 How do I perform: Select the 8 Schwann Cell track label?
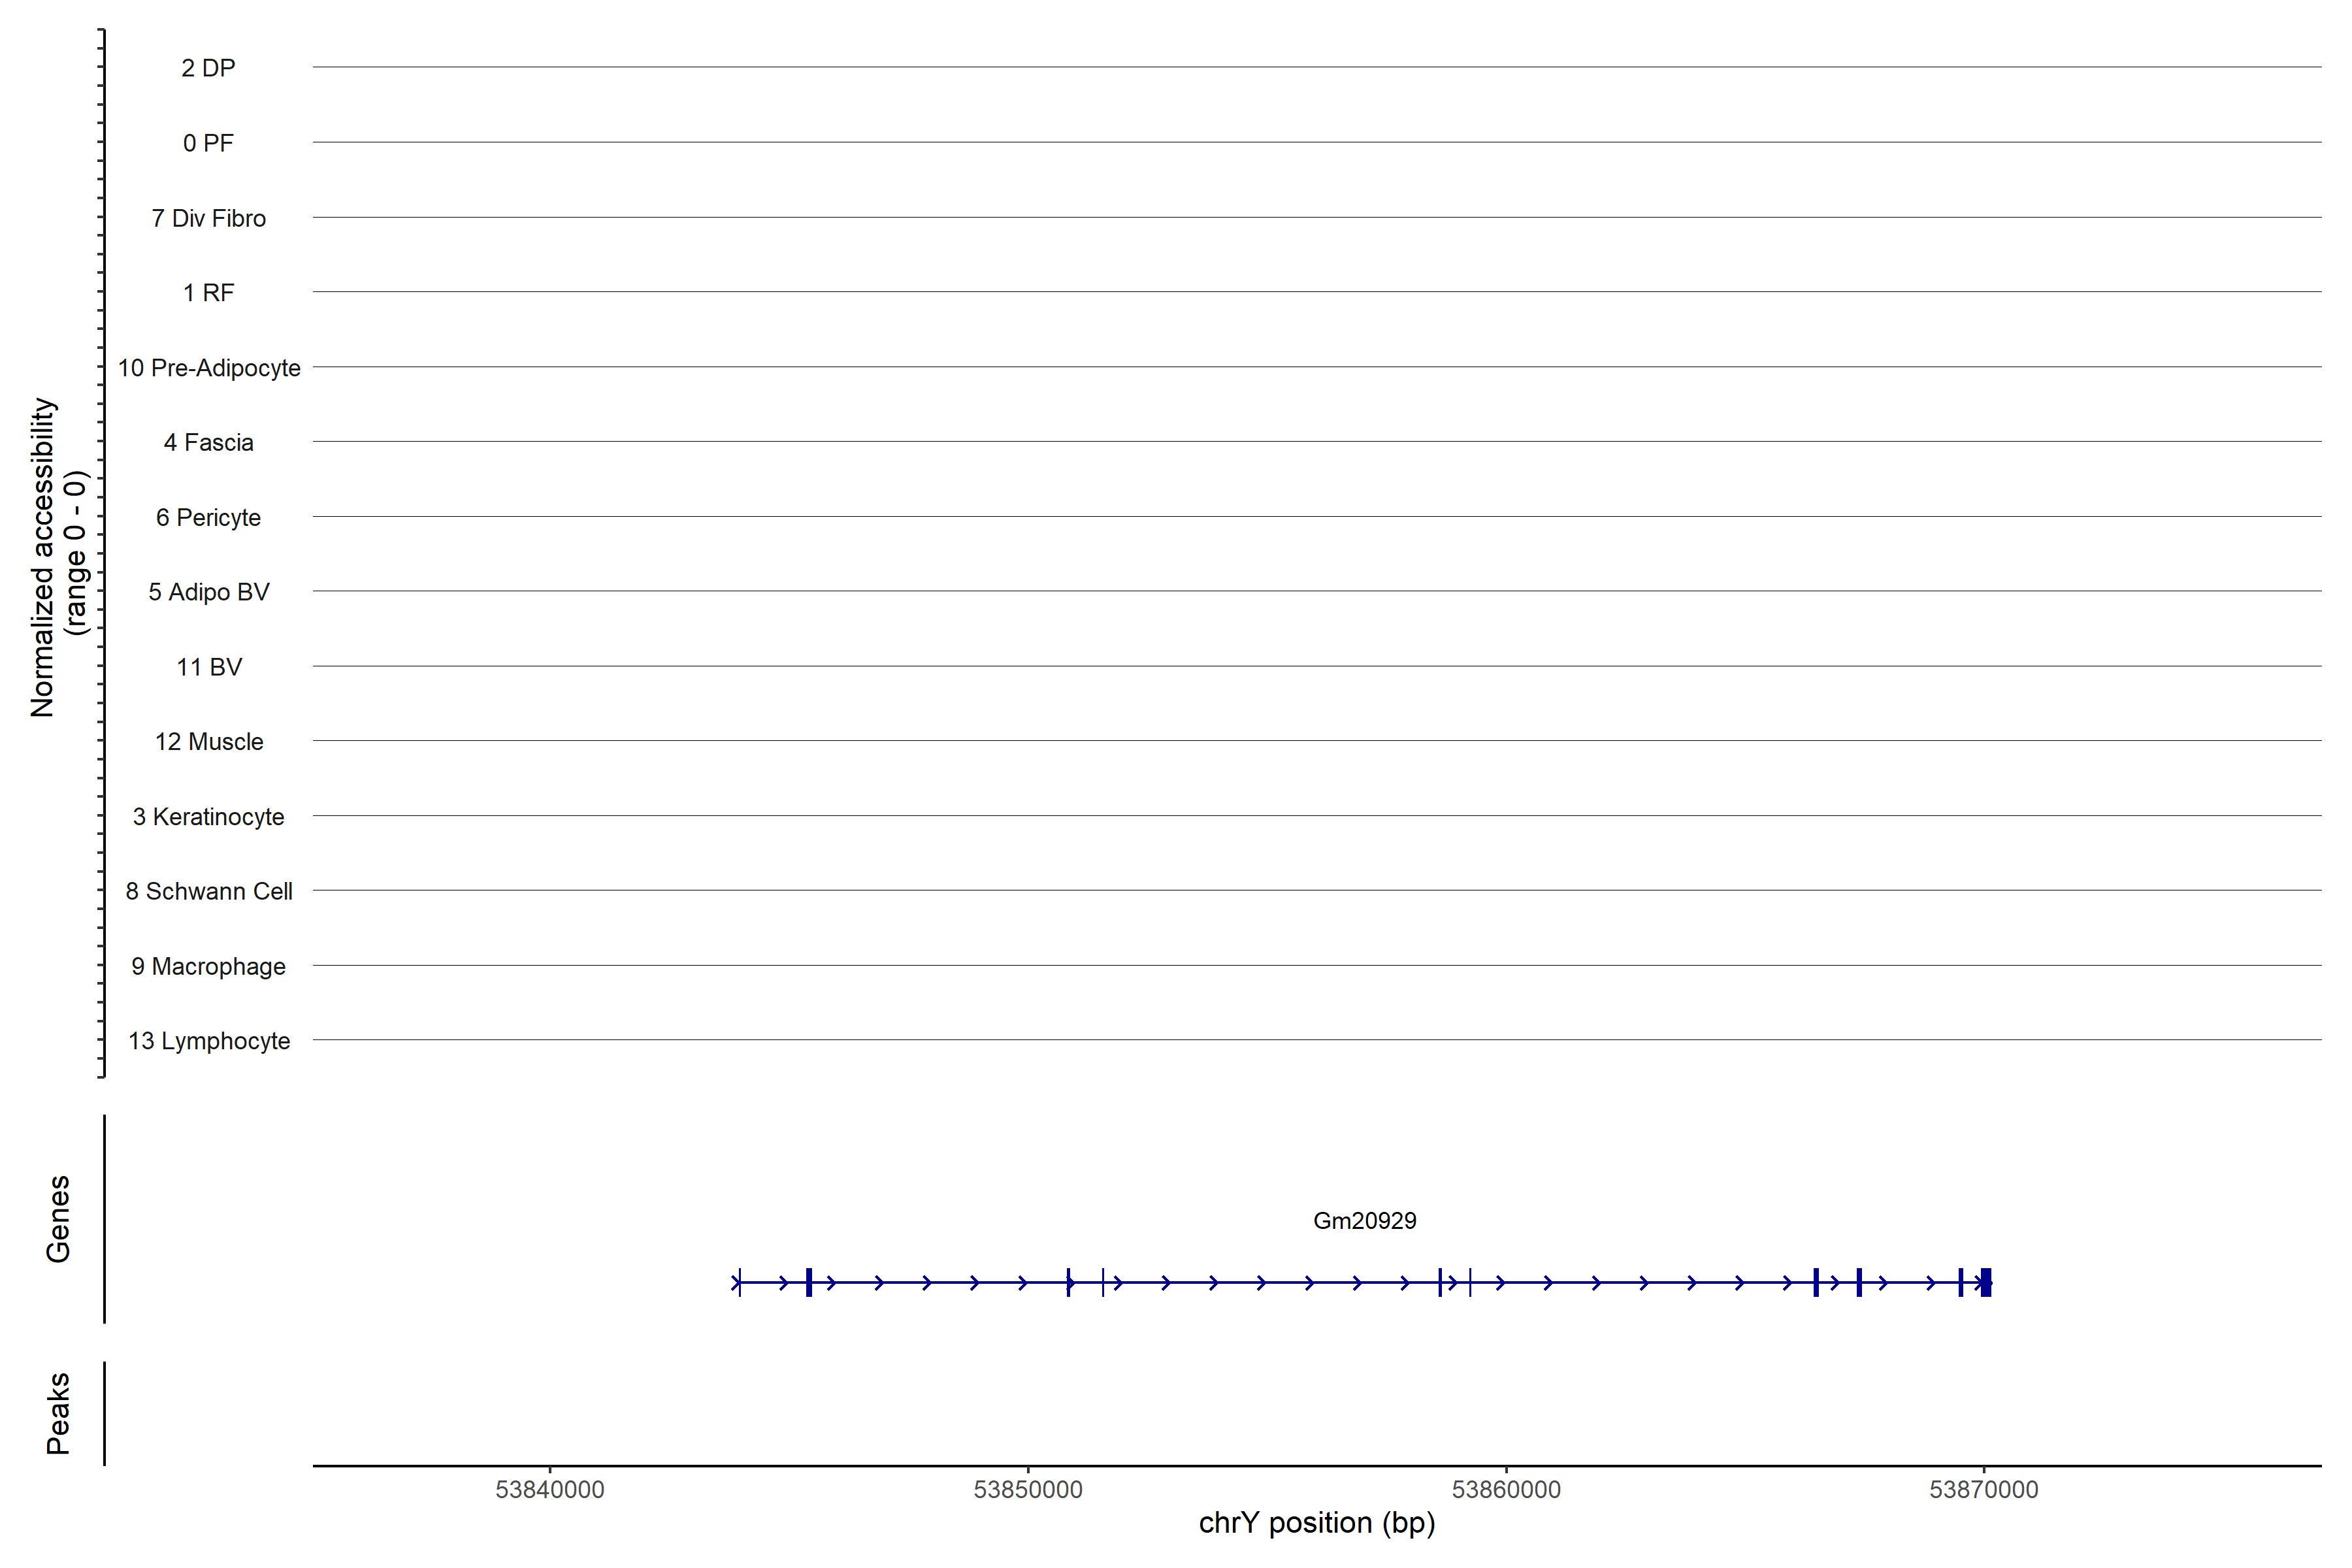pos(208,891)
